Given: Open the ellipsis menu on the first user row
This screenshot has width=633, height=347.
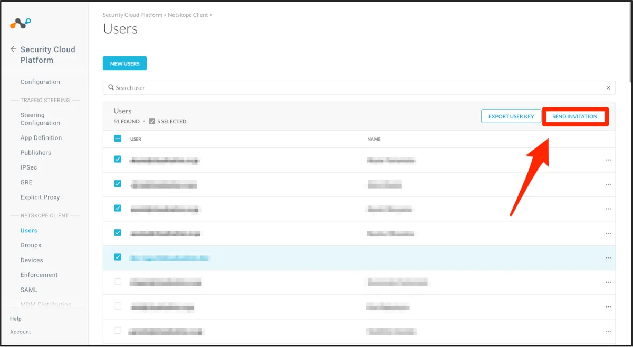Looking at the screenshot, I should coord(608,160).
